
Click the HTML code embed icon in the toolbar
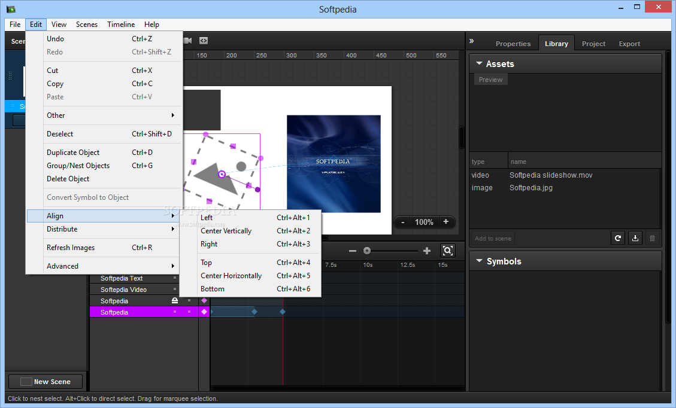[204, 41]
